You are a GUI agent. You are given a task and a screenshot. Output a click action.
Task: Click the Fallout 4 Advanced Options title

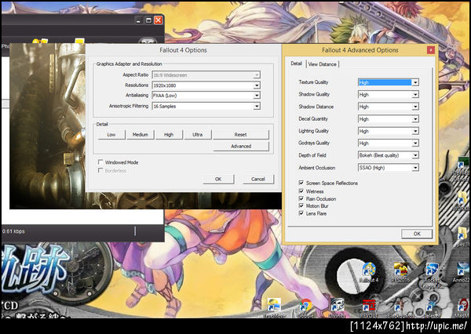pyautogui.click(x=360, y=50)
